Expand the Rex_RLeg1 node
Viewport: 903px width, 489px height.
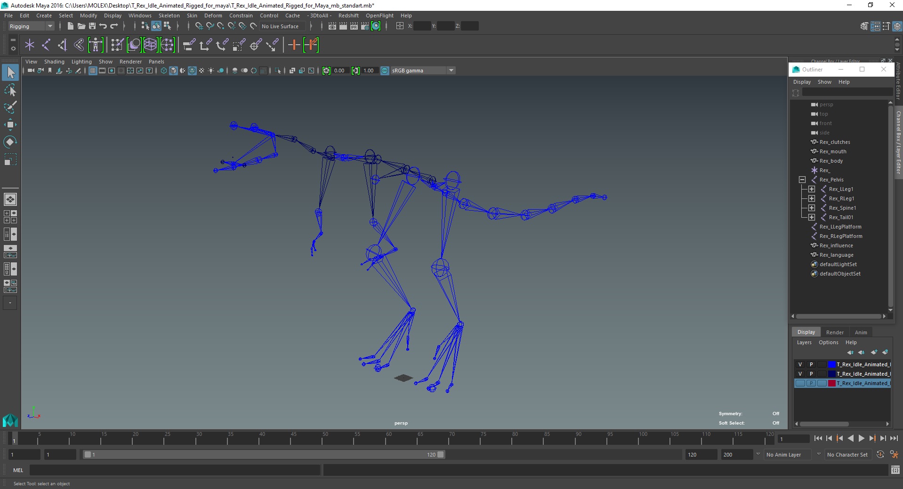click(811, 198)
